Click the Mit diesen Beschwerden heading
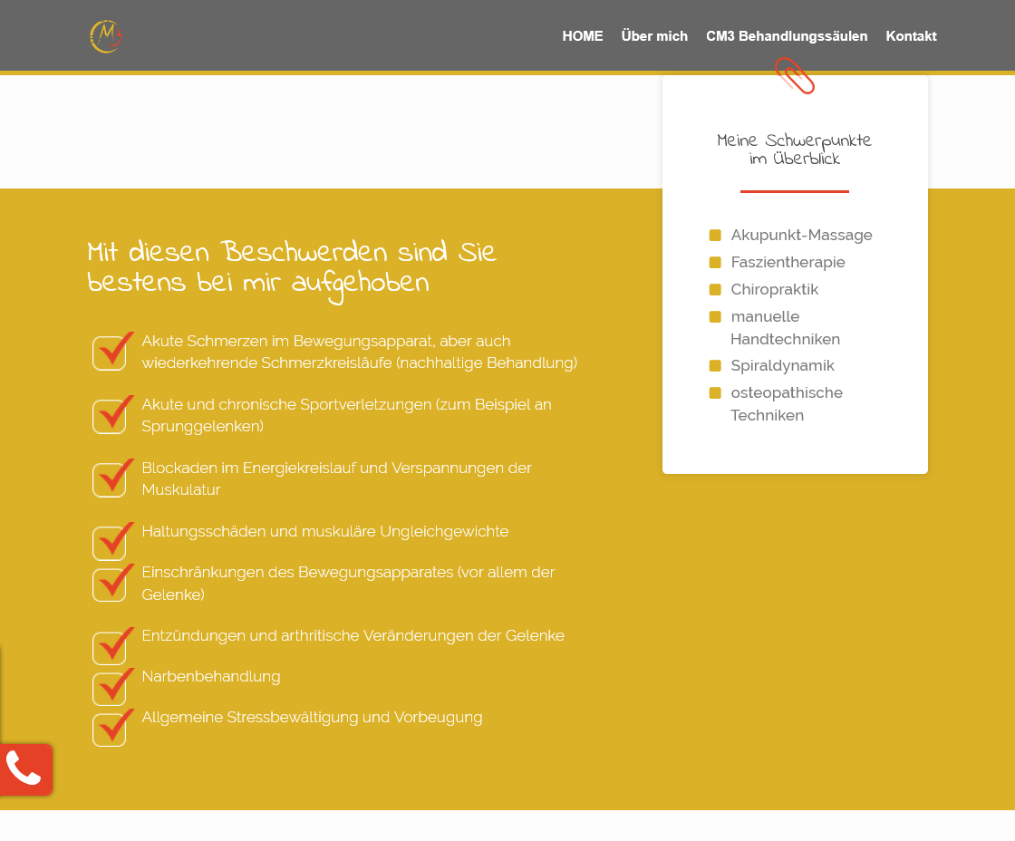Screen dimensions: 1015x841 292,267
